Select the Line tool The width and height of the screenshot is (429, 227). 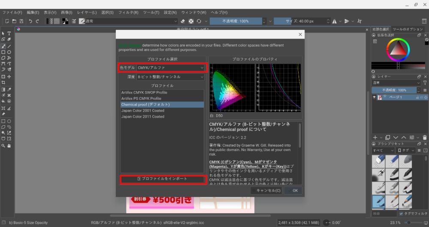(x=9, y=46)
